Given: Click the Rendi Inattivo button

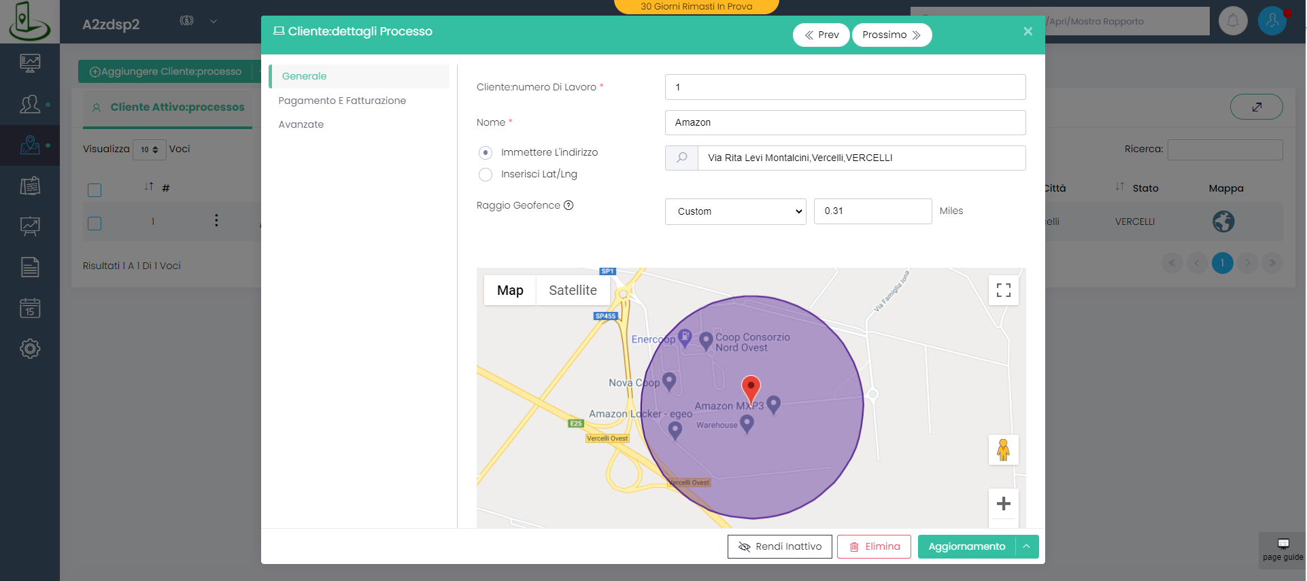Looking at the screenshot, I should click(x=779, y=546).
